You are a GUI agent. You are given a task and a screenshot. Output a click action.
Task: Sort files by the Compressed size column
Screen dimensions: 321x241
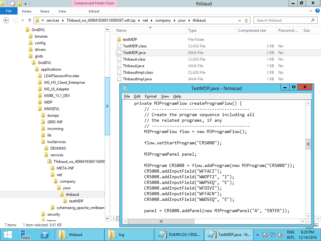click(x=252, y=30)
